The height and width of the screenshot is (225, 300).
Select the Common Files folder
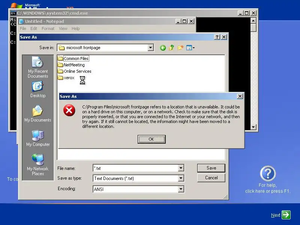point(73,58)
